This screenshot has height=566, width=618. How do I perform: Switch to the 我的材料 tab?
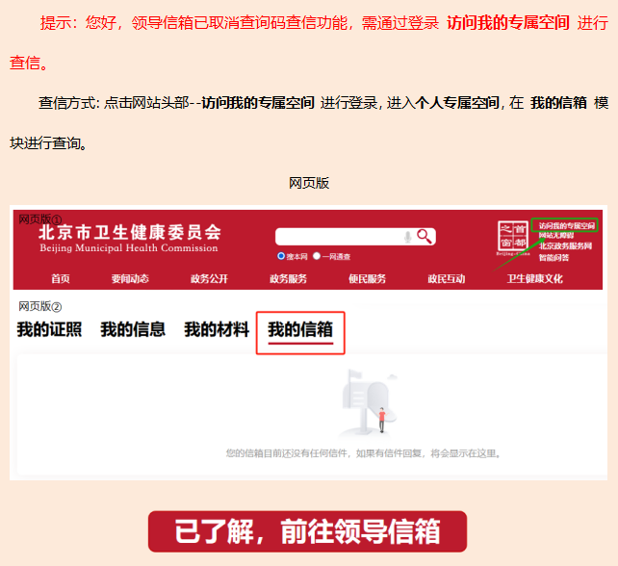point(217,329)
